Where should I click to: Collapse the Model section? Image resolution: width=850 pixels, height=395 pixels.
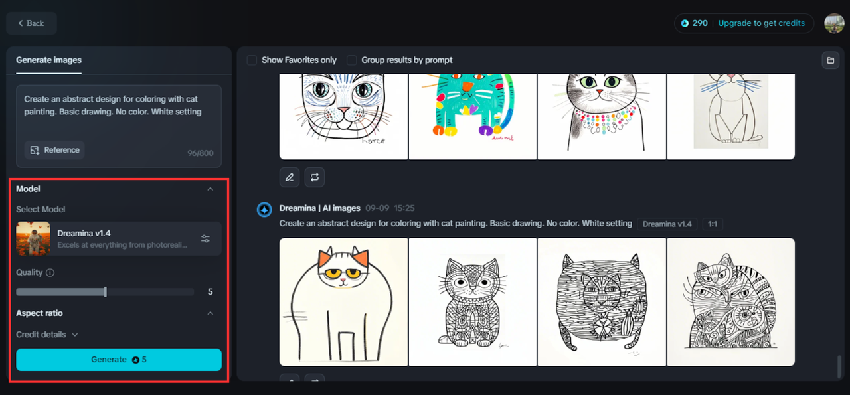coord(211,189)
